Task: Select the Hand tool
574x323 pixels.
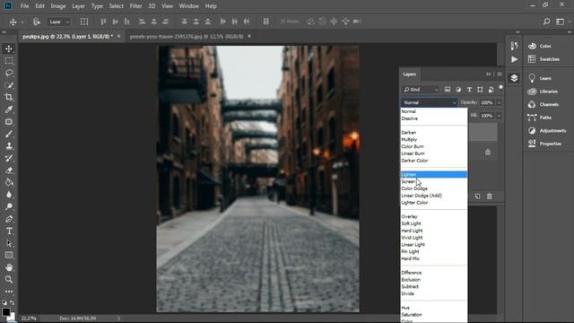Action: coord(9,267)
